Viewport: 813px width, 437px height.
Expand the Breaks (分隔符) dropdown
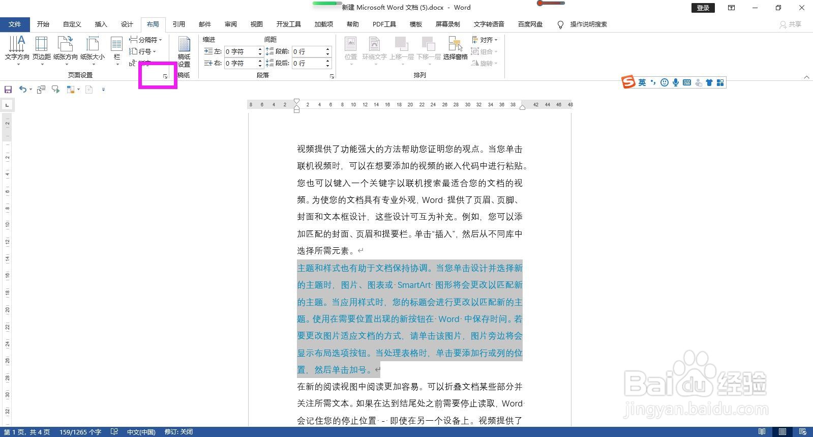[x=145, y=40]
